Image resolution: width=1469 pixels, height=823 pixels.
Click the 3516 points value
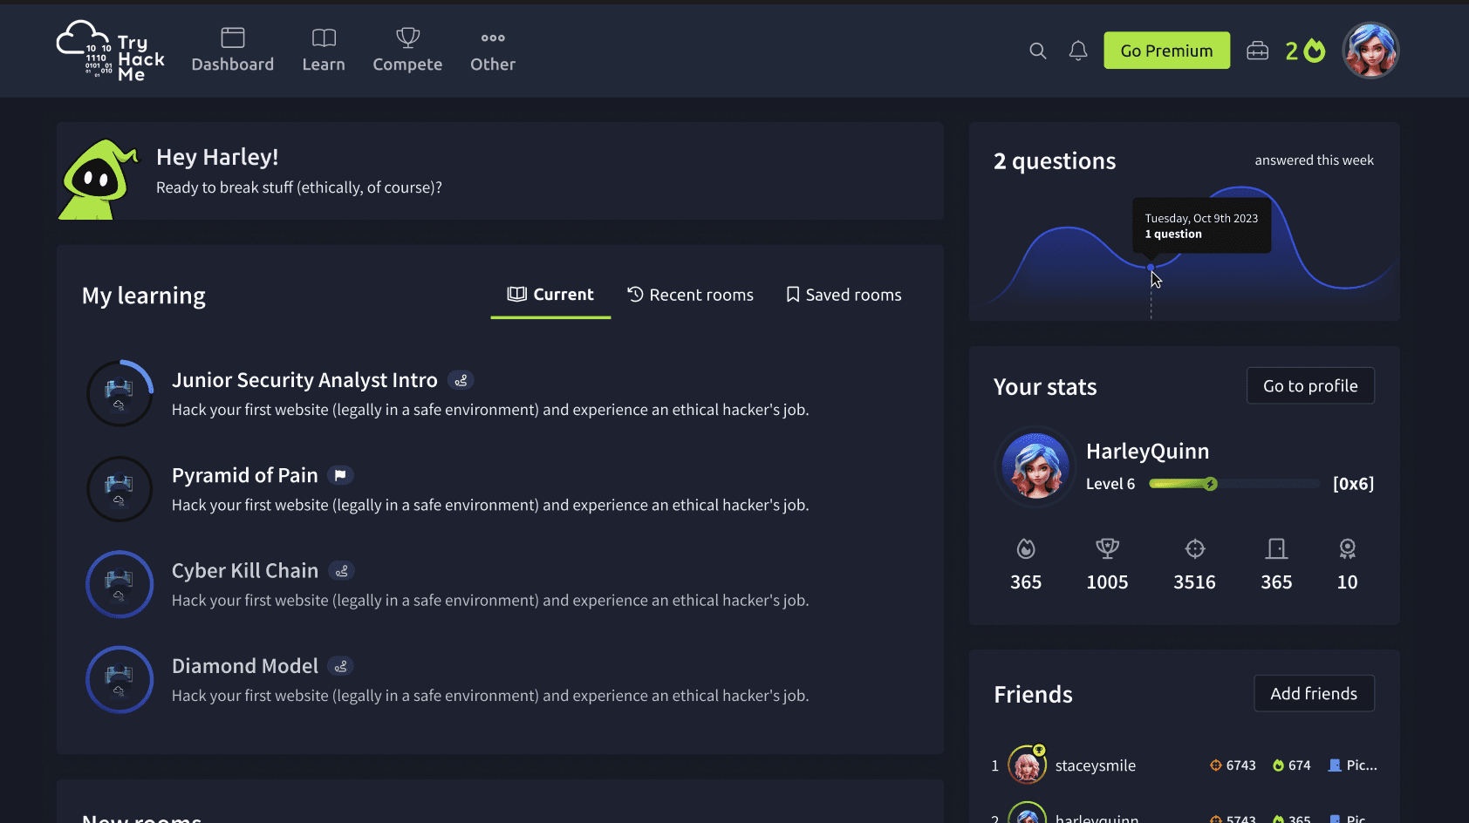(1195, 582)
